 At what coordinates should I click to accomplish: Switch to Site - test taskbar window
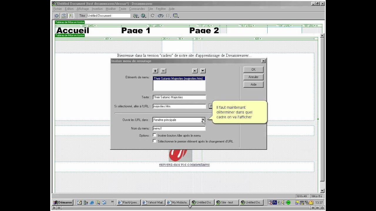[x=227, y=203]
